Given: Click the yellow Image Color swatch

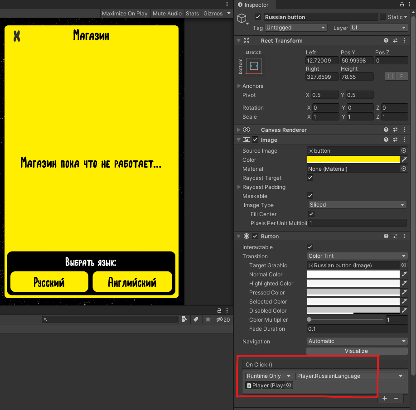Looking at the screenshot, I should click(x=353, y=160).
